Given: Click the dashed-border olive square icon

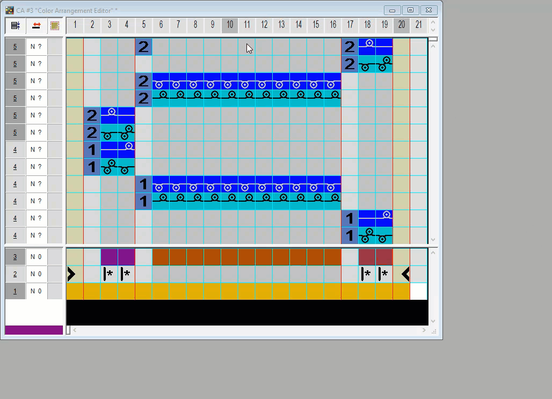Looking at the screenshot, I should click(x=55, y=25).
